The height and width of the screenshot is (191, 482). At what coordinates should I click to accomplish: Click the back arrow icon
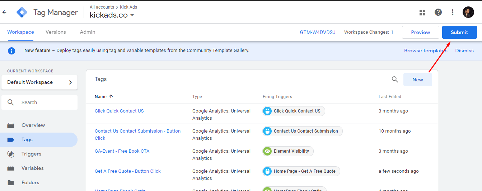(4, 12)
